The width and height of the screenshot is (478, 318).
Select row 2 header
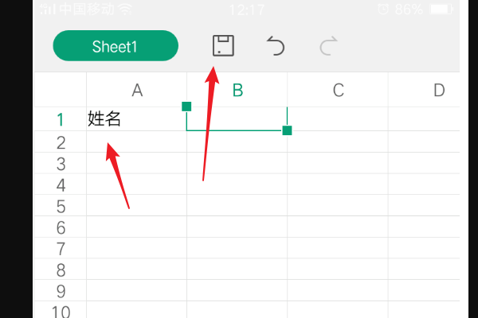pyautogui.click(x=60, y=142)
